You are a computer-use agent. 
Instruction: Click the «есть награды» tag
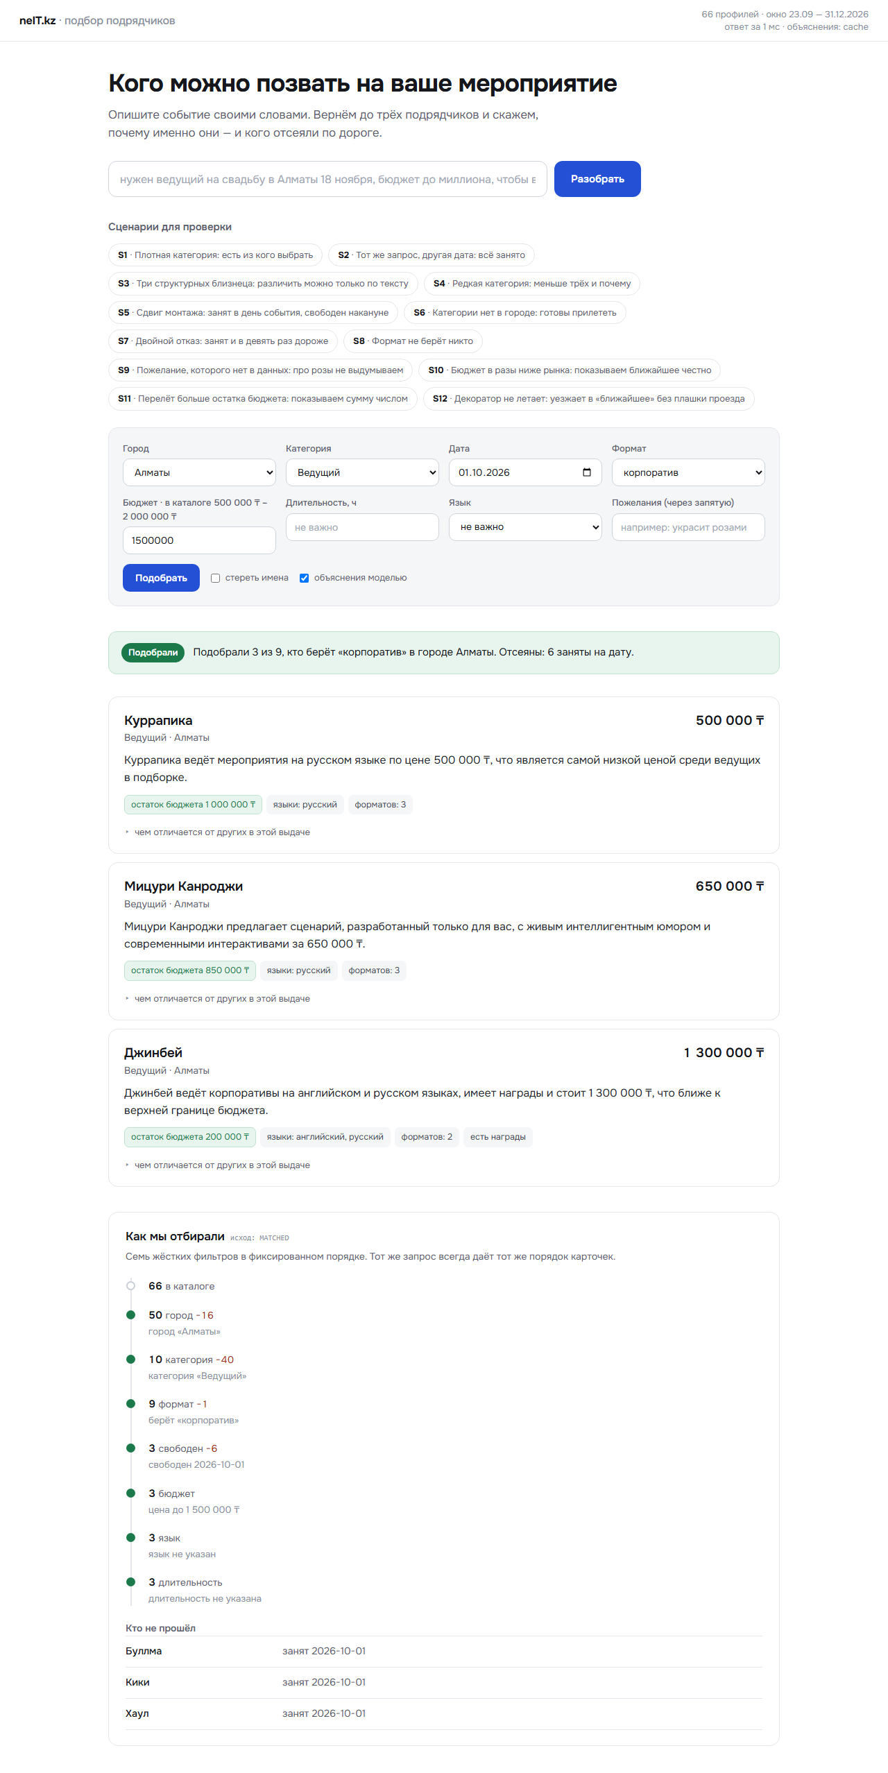tap(498, 1137)
